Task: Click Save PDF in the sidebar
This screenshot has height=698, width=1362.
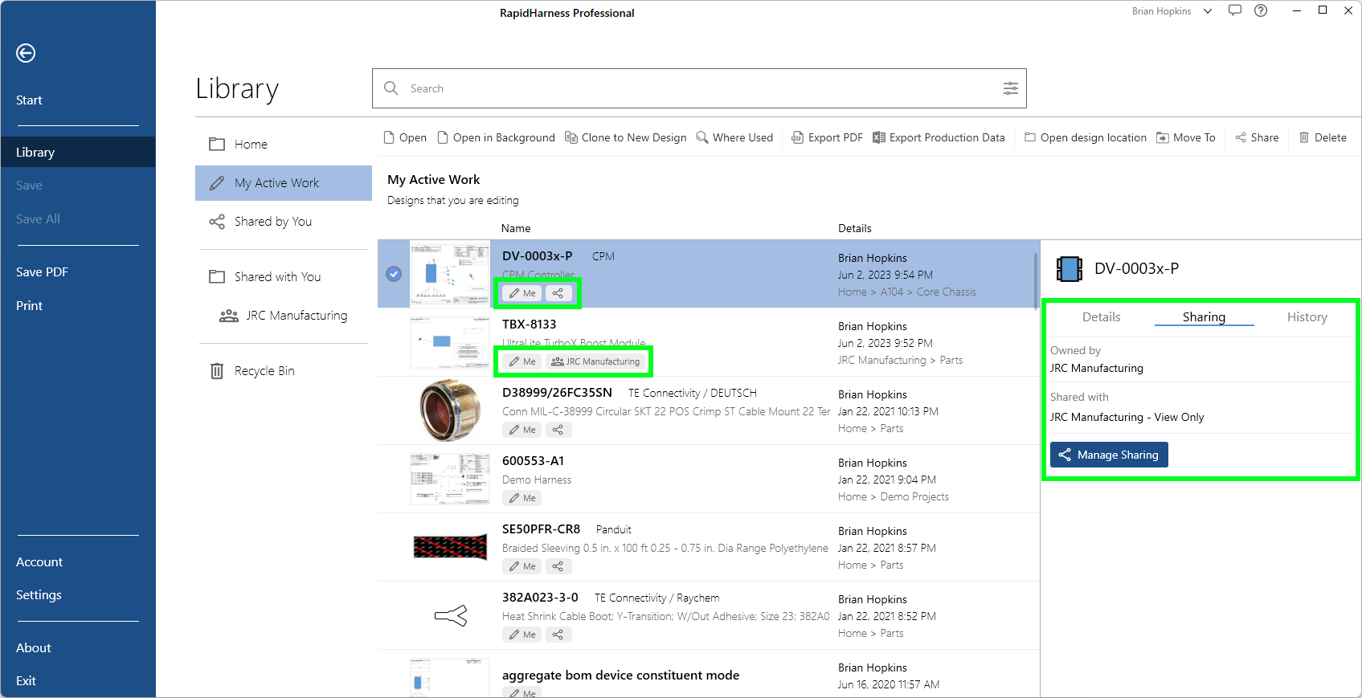Action: pyautogui.click(x=42, y=272)
